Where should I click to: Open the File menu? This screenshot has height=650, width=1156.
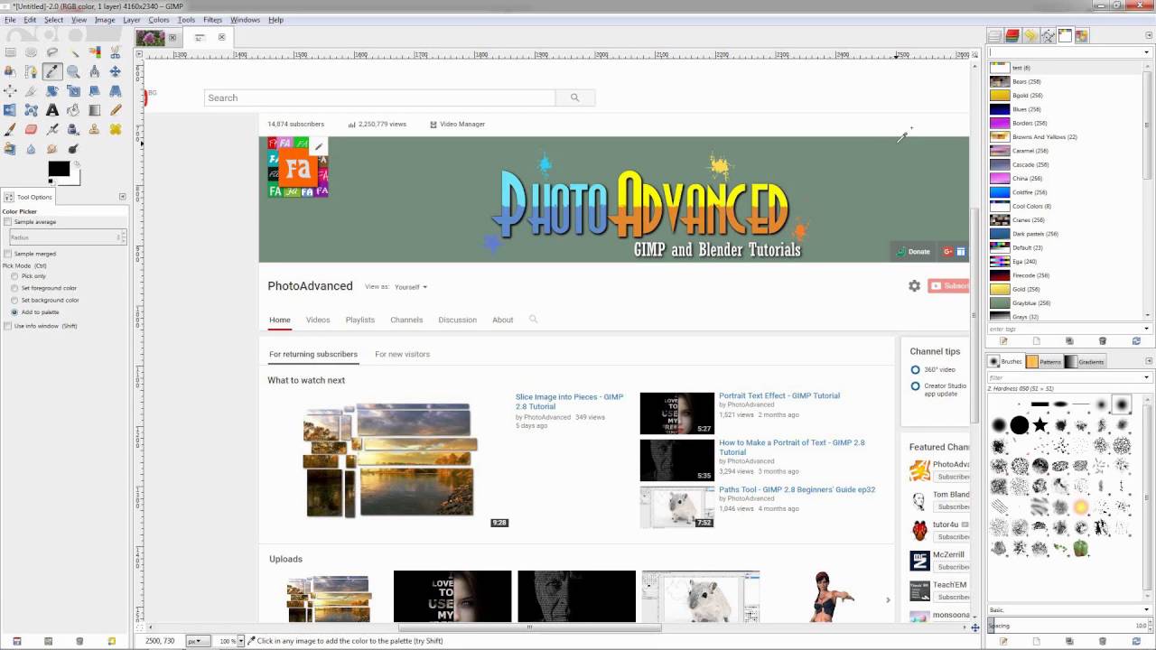(10, 20)
